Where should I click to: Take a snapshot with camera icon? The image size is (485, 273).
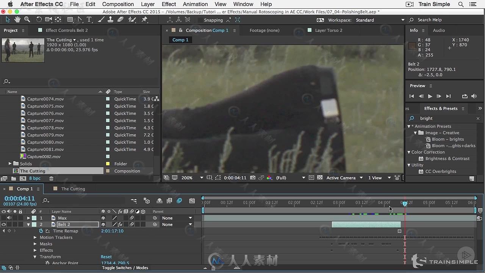(x=253, y=178)
